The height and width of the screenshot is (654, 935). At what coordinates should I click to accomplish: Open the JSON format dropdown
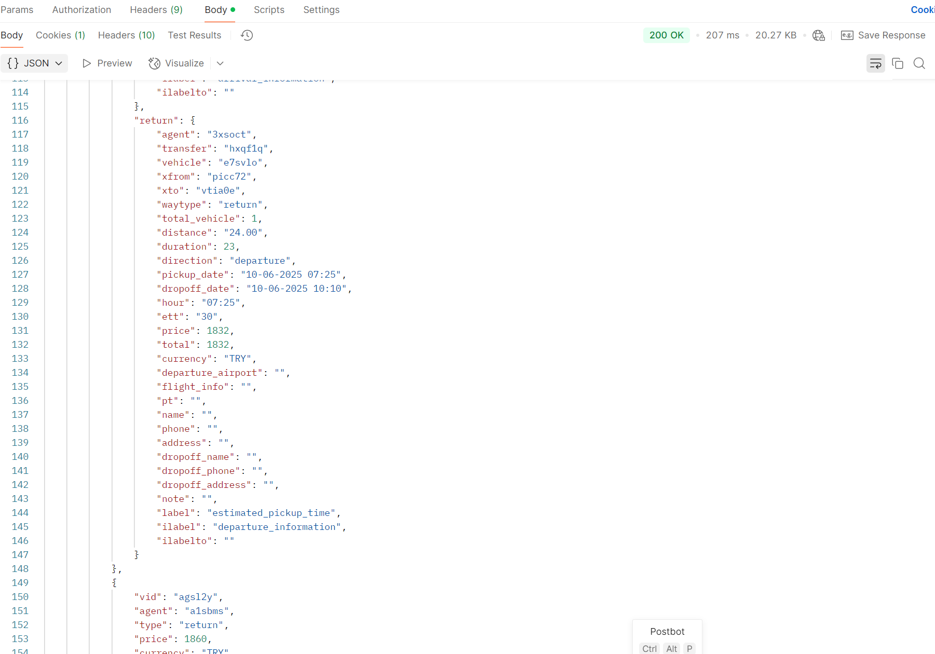coord(34,63)
